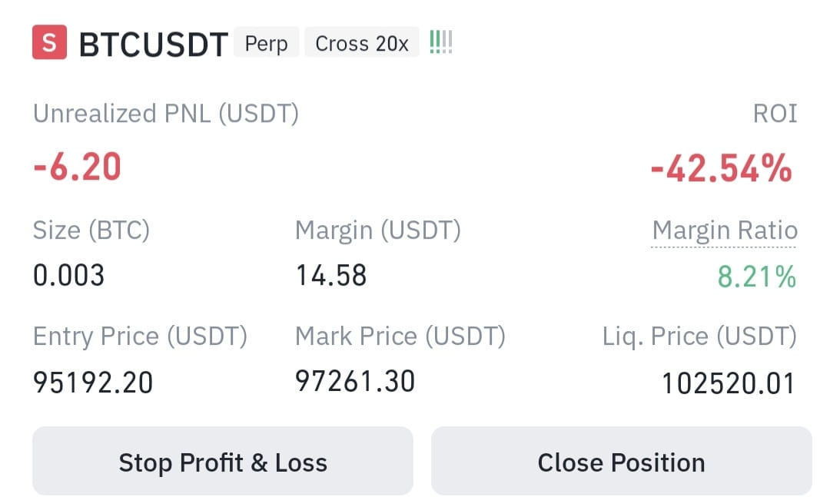Click the -42.54% ROI value
This screenshot has height=497, width=830.
point(722,168)
